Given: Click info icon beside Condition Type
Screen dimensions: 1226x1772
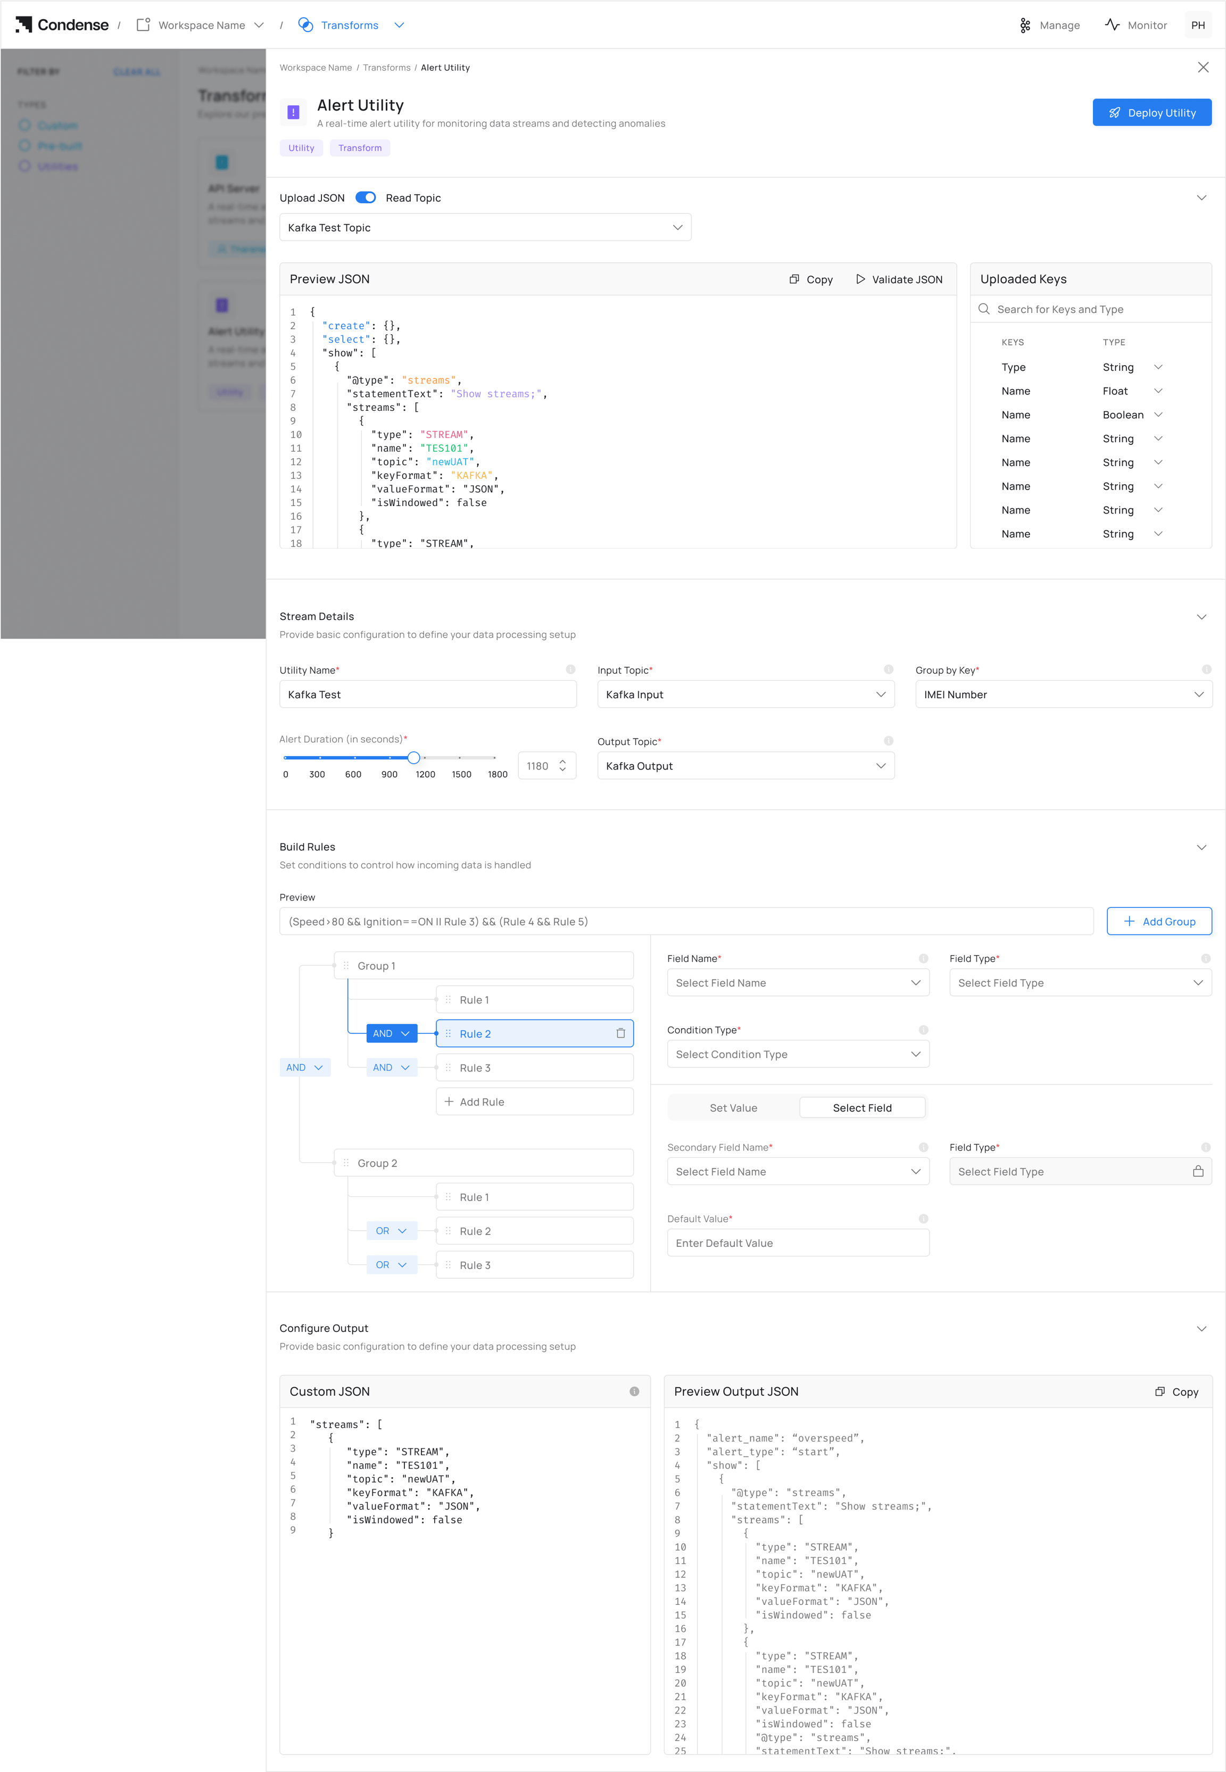Looking at the screenshot, I should [x=923, y=1030].
